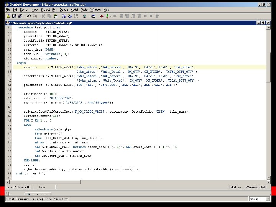Open the Run button dropdown arrow
Screen dimensions: 276x207
111,16
